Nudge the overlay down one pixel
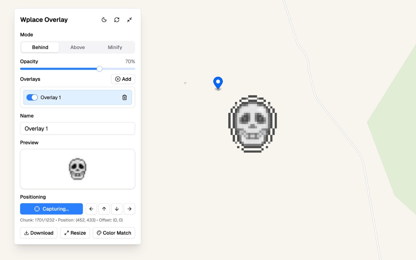 tap(117, 209)
